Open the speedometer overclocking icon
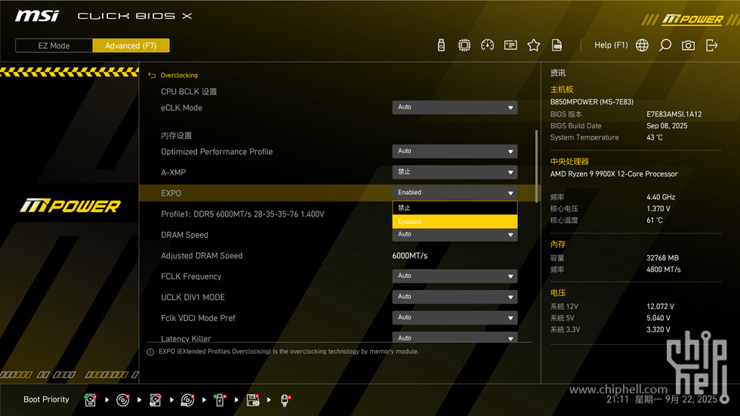The height and width of the screenshot is (416, 740). coord(488,45)
